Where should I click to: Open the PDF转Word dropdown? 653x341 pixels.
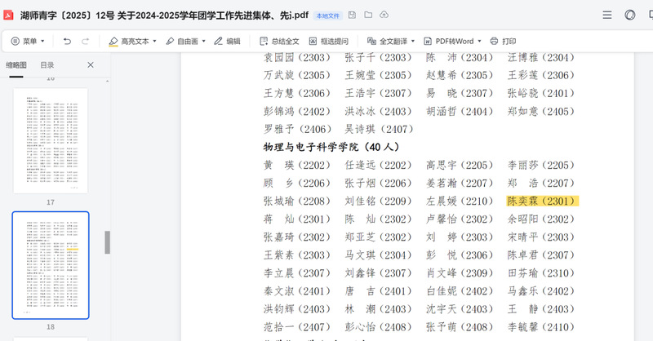479,41
